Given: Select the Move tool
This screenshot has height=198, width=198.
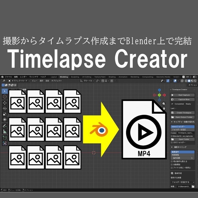Looking at the screenshot, I should click(x=5, y=103).
